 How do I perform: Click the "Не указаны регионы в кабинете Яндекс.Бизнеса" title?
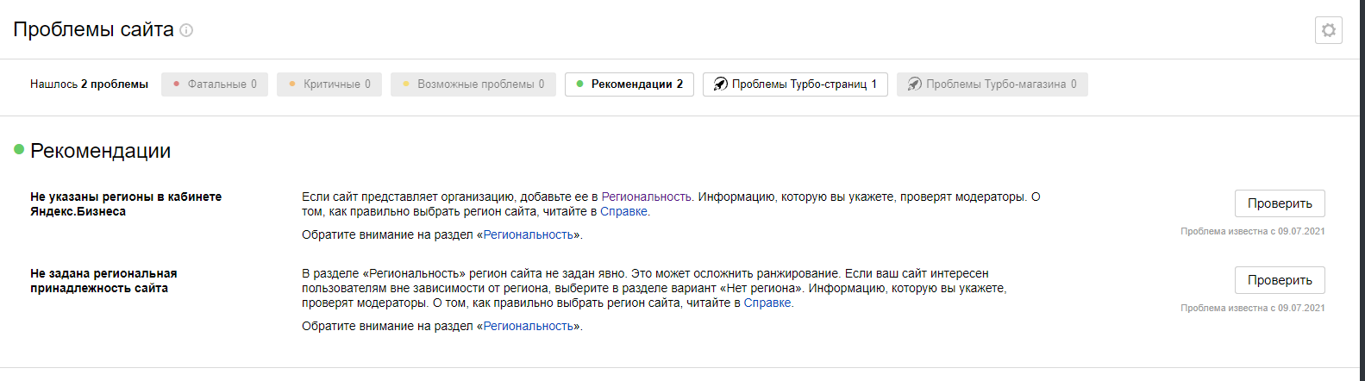[x=126, y=203]
